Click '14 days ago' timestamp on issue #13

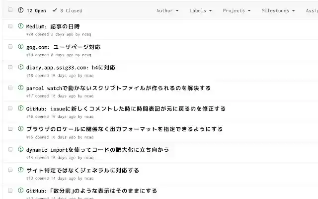63,178
